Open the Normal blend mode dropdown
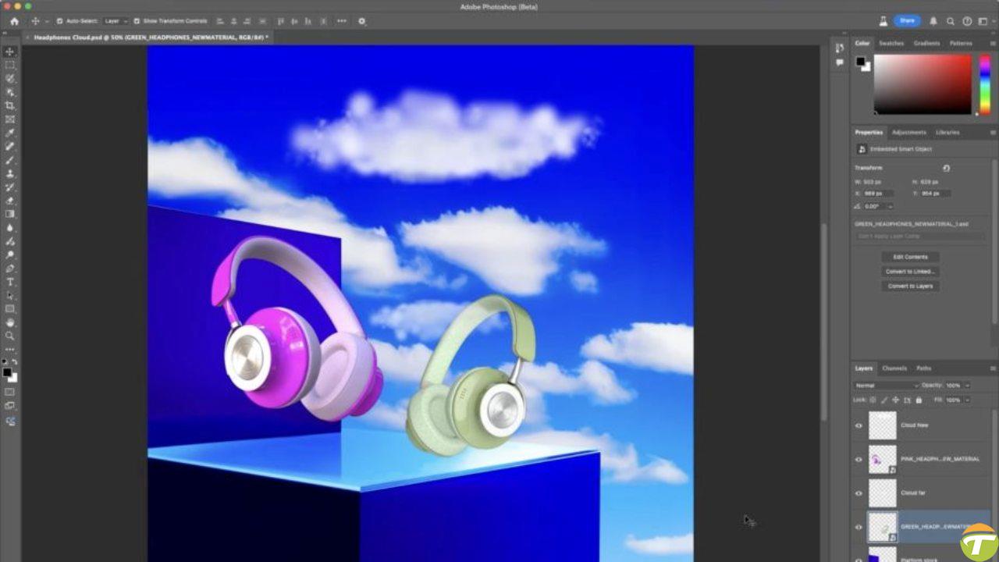The width and height of the screenshot is (999, 562). [887, 386]
